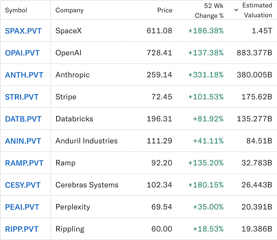Click Anthropic's +331.18% change value

click(206, 75)
